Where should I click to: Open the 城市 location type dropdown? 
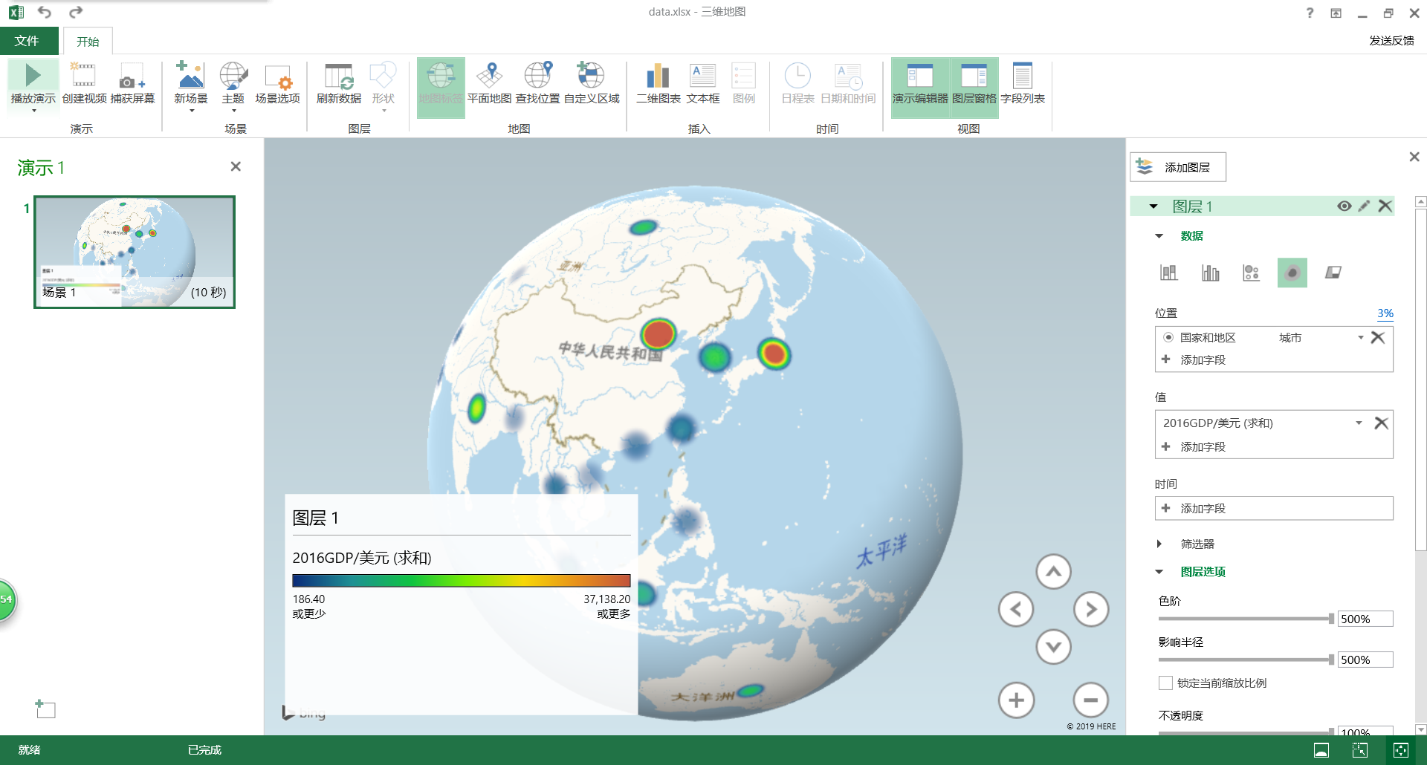click(1361, 337)
